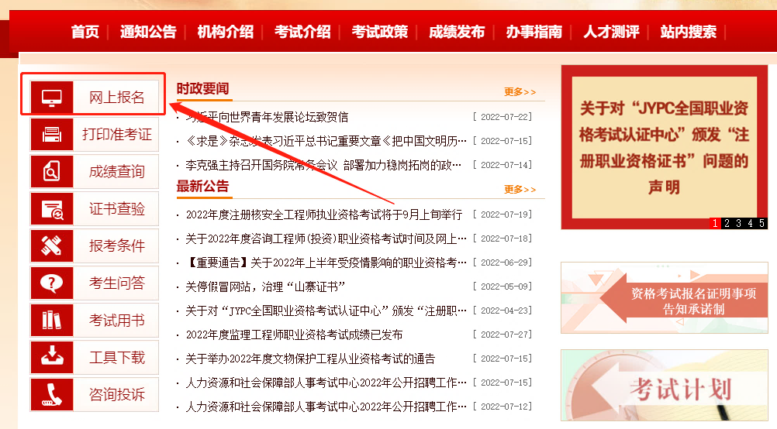The width and height of the screenshot is (777, 429).
Task: Expand 更多>> next to 最新公告
Action: pyautogui.click(x=520, y=190)
